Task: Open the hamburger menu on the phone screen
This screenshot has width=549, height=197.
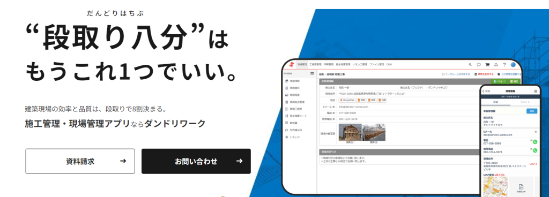Action: click(536, 91)
